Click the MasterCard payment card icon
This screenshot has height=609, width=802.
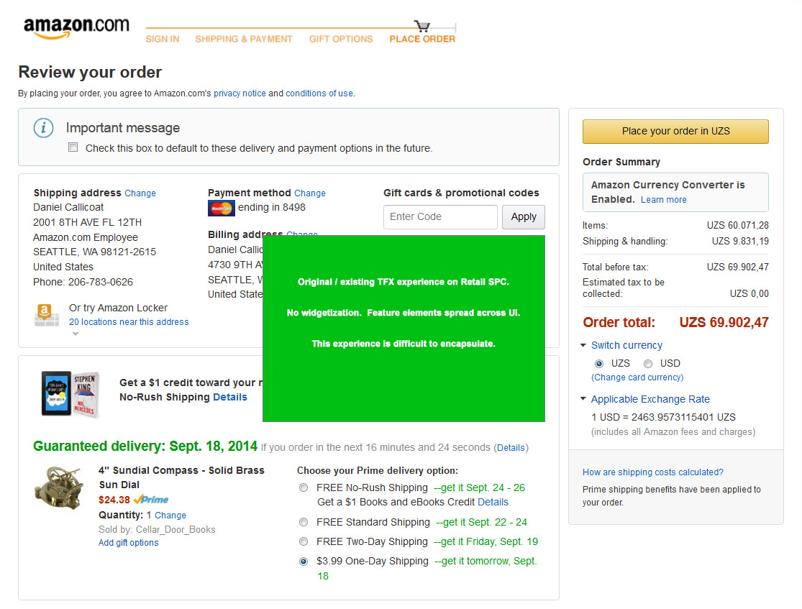221,208
